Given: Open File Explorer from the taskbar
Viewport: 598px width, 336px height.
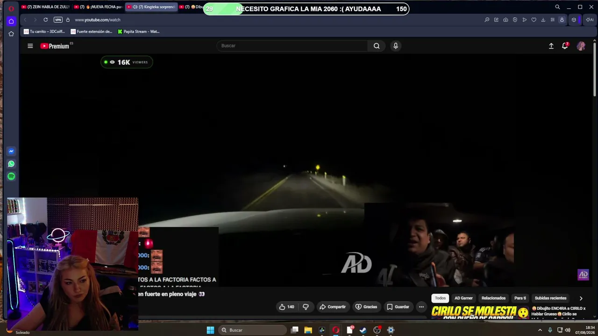Looking at the screenshot, I should pyautogui.click(x=308, y=330).
